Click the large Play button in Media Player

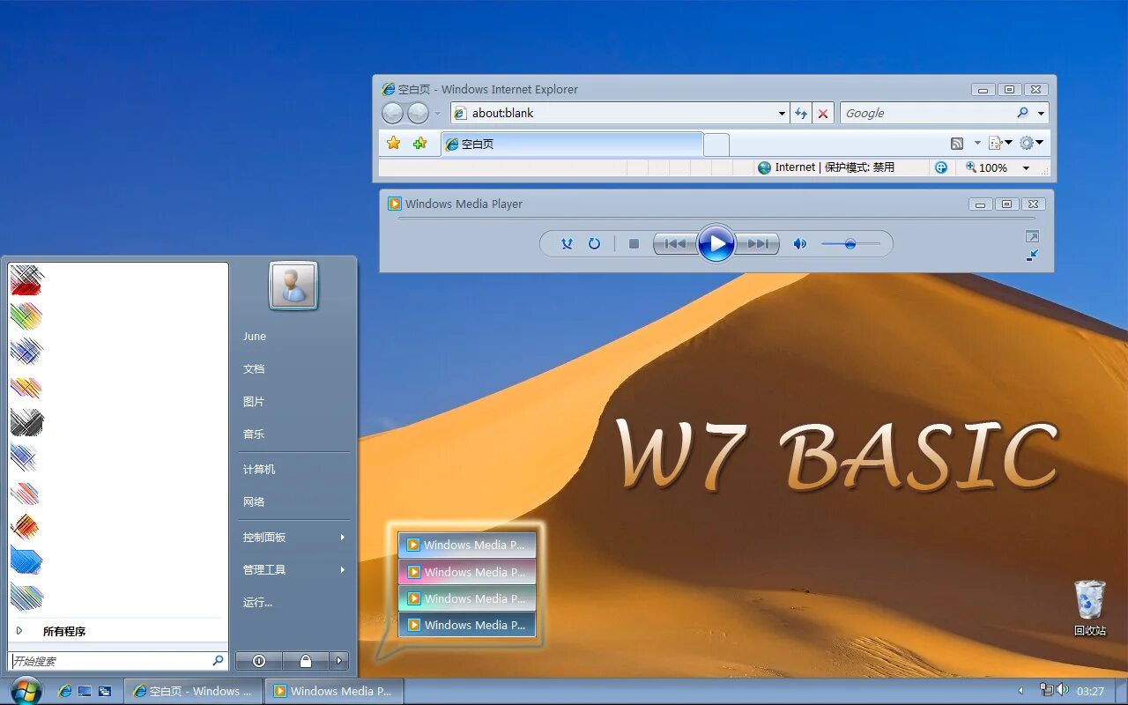[716, 243]
